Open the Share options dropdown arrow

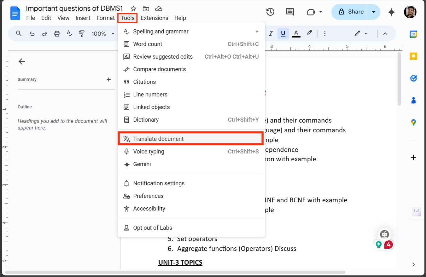374,12
